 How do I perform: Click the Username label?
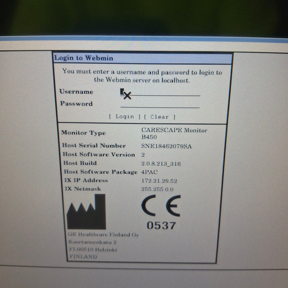point(77,92)
